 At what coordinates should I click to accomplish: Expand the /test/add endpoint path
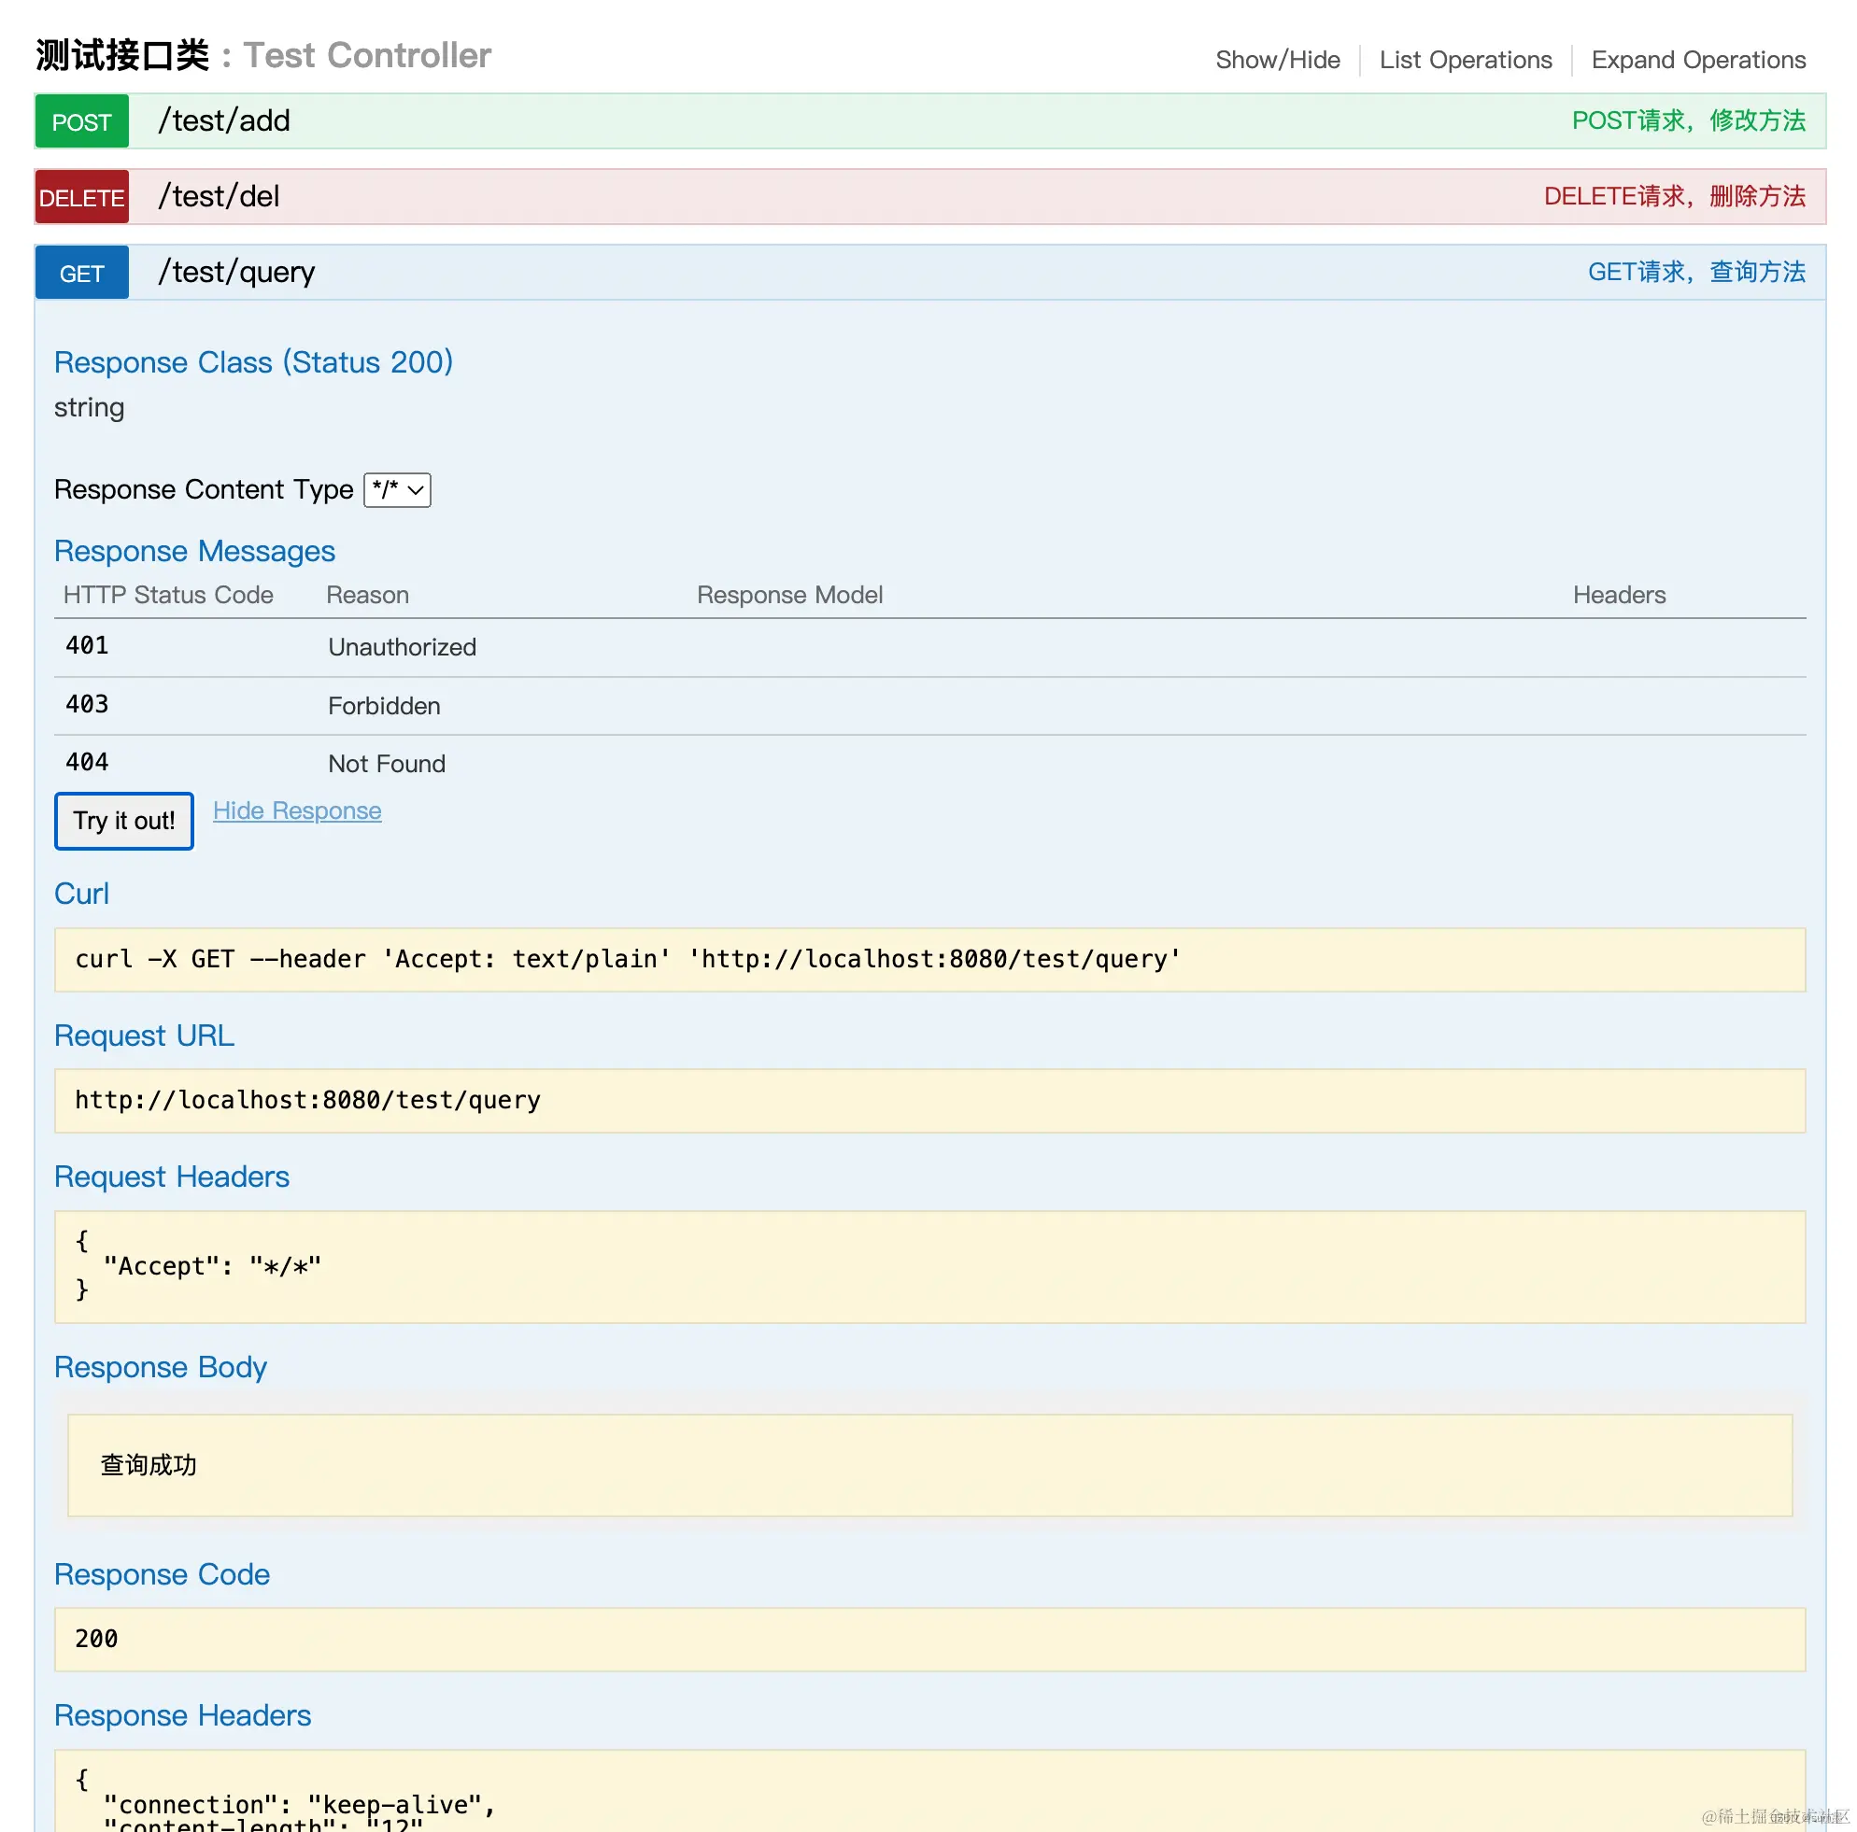point(224,121)
